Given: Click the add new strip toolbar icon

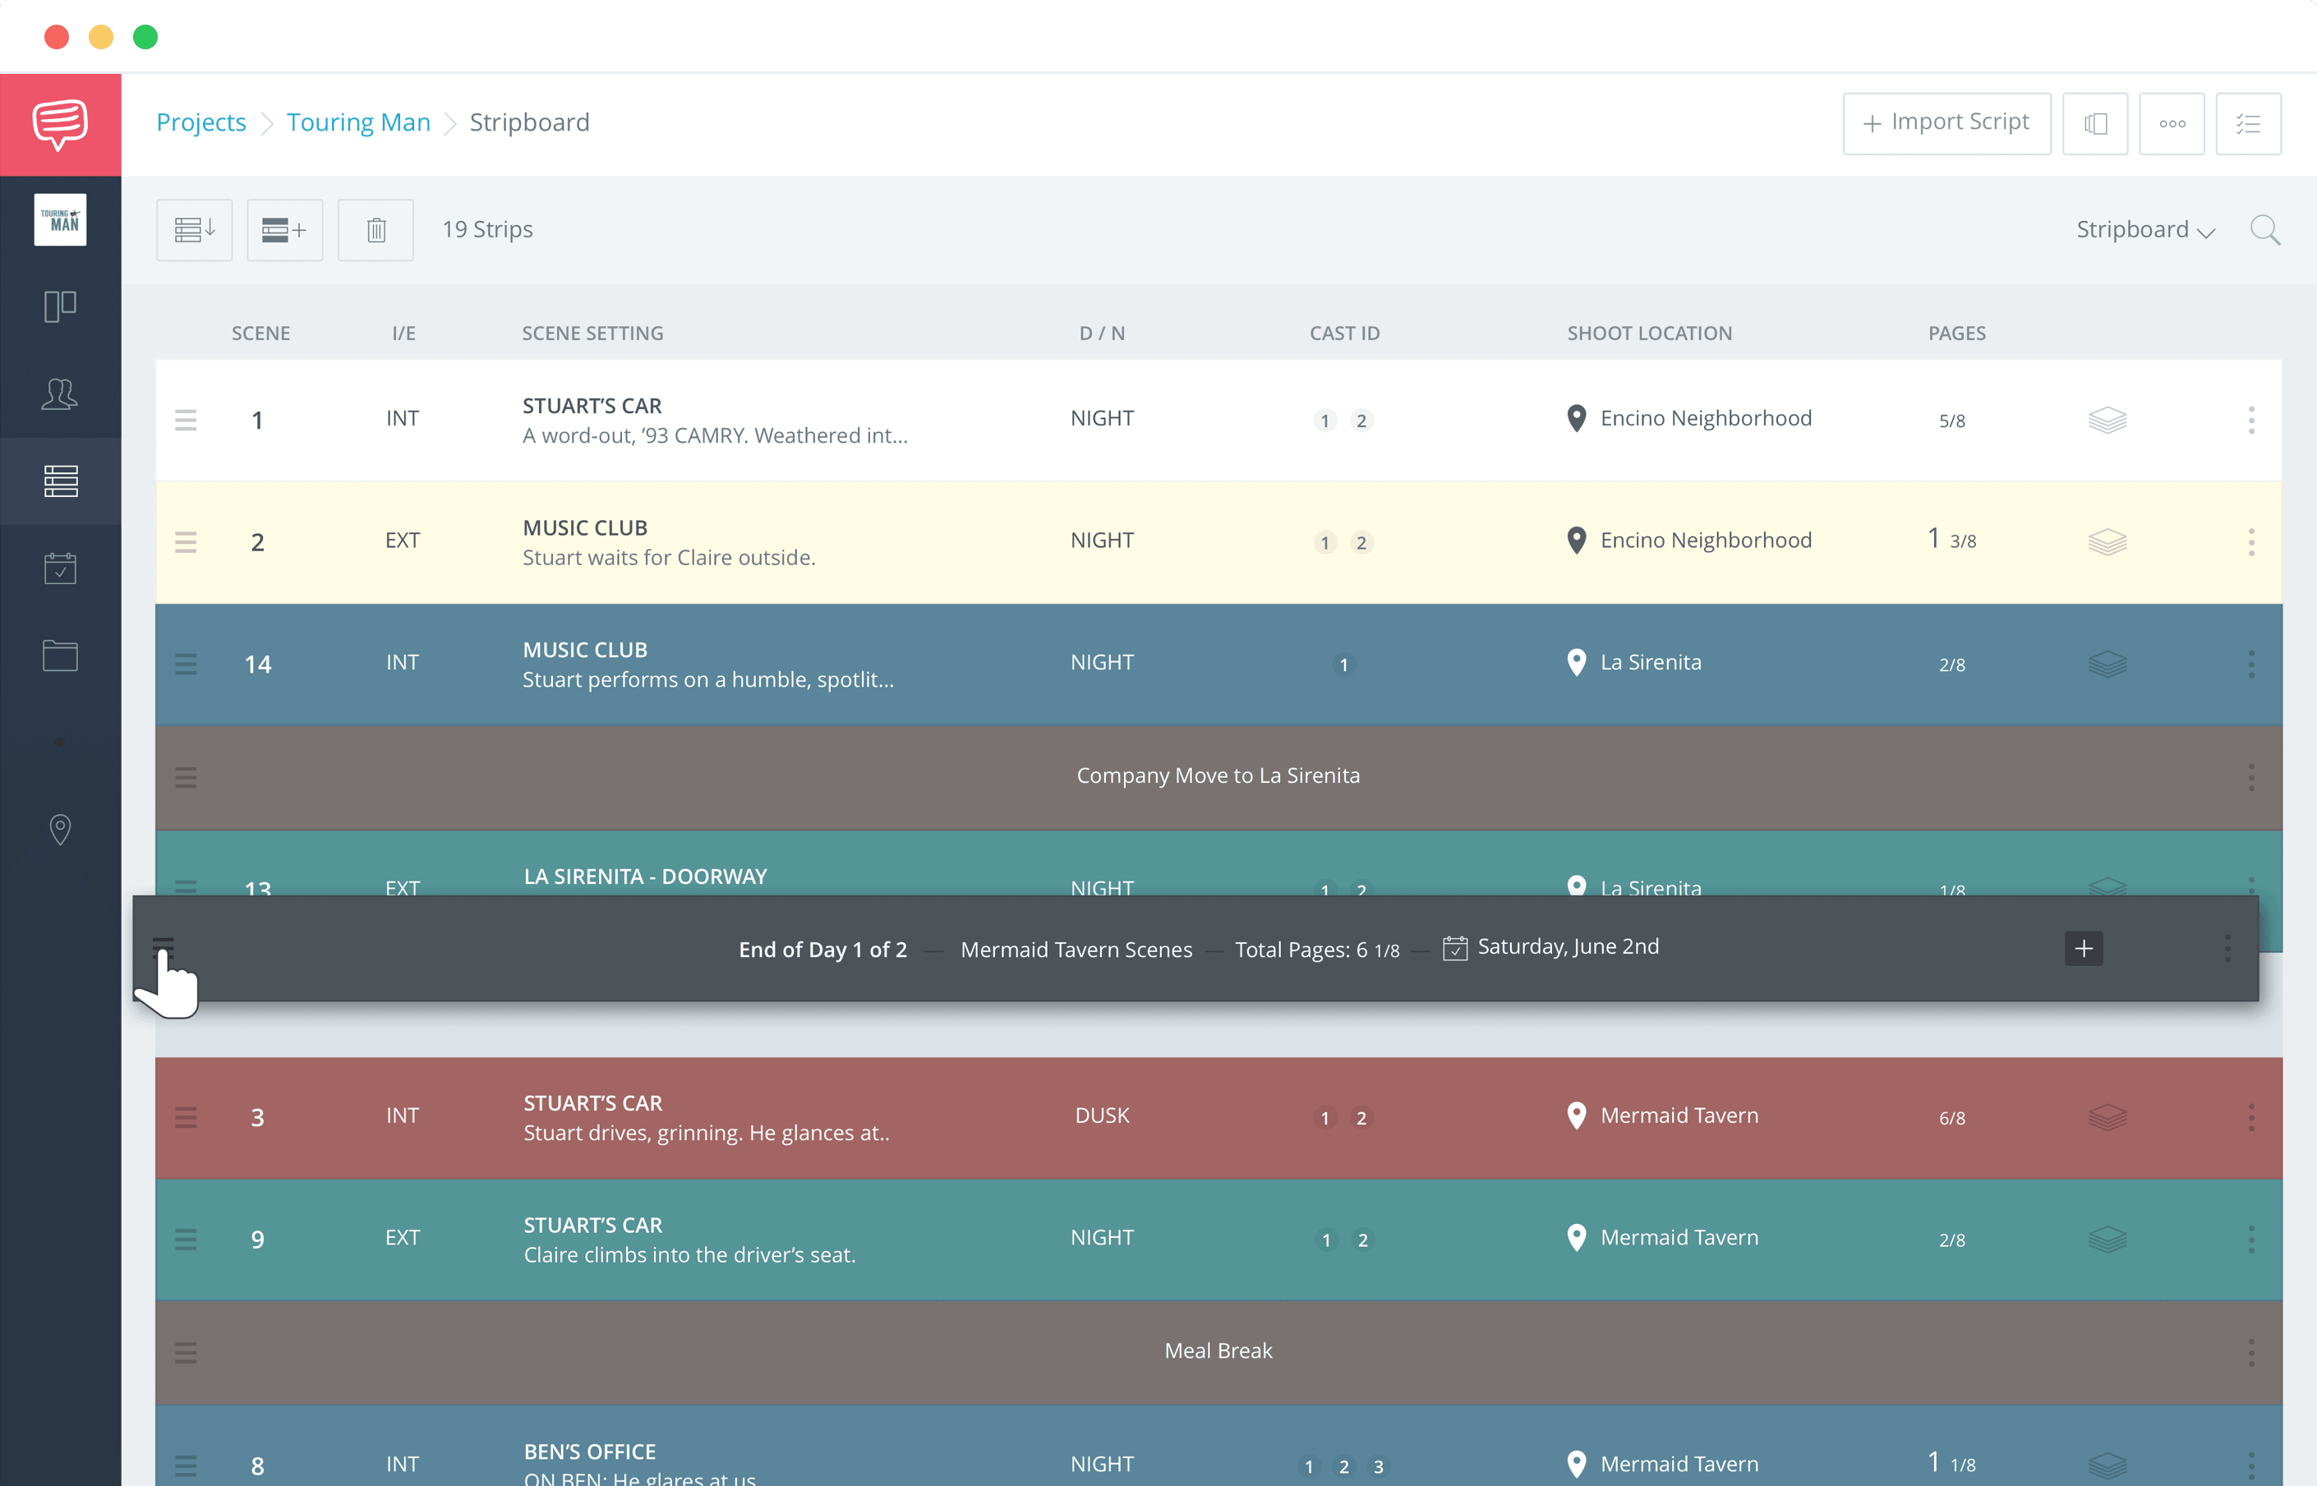Looking at the screenshot, I should (x=284, y=230).
